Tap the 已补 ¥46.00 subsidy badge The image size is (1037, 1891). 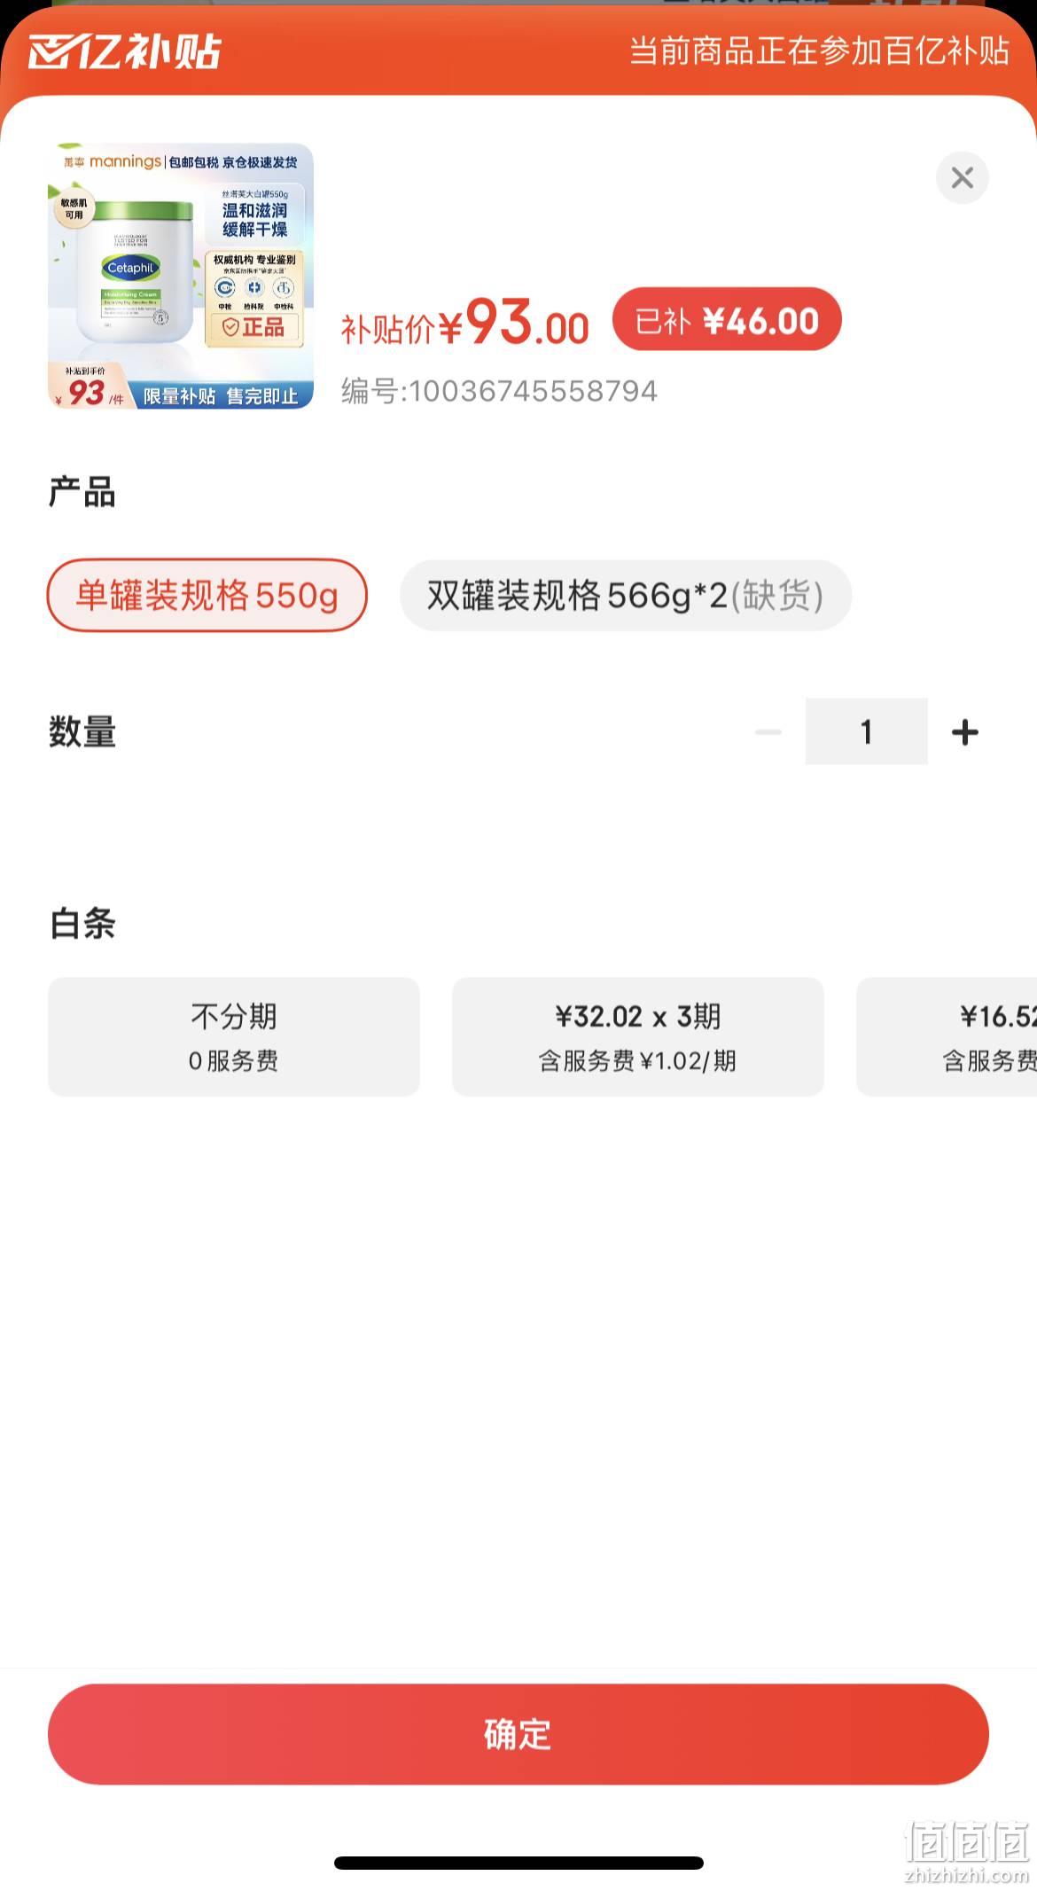click(726, 319)
